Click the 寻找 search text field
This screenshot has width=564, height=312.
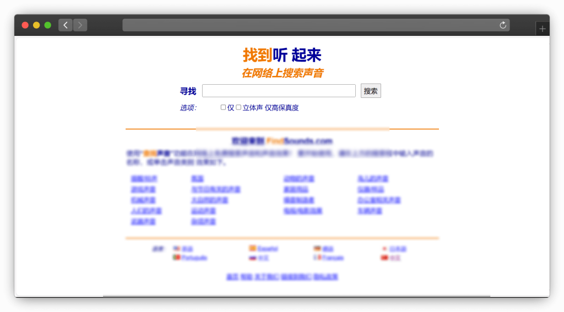click(279, 91)
